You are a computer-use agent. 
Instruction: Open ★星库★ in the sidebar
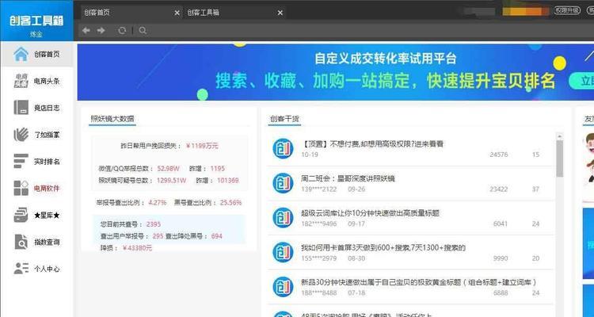click(36, 216)
